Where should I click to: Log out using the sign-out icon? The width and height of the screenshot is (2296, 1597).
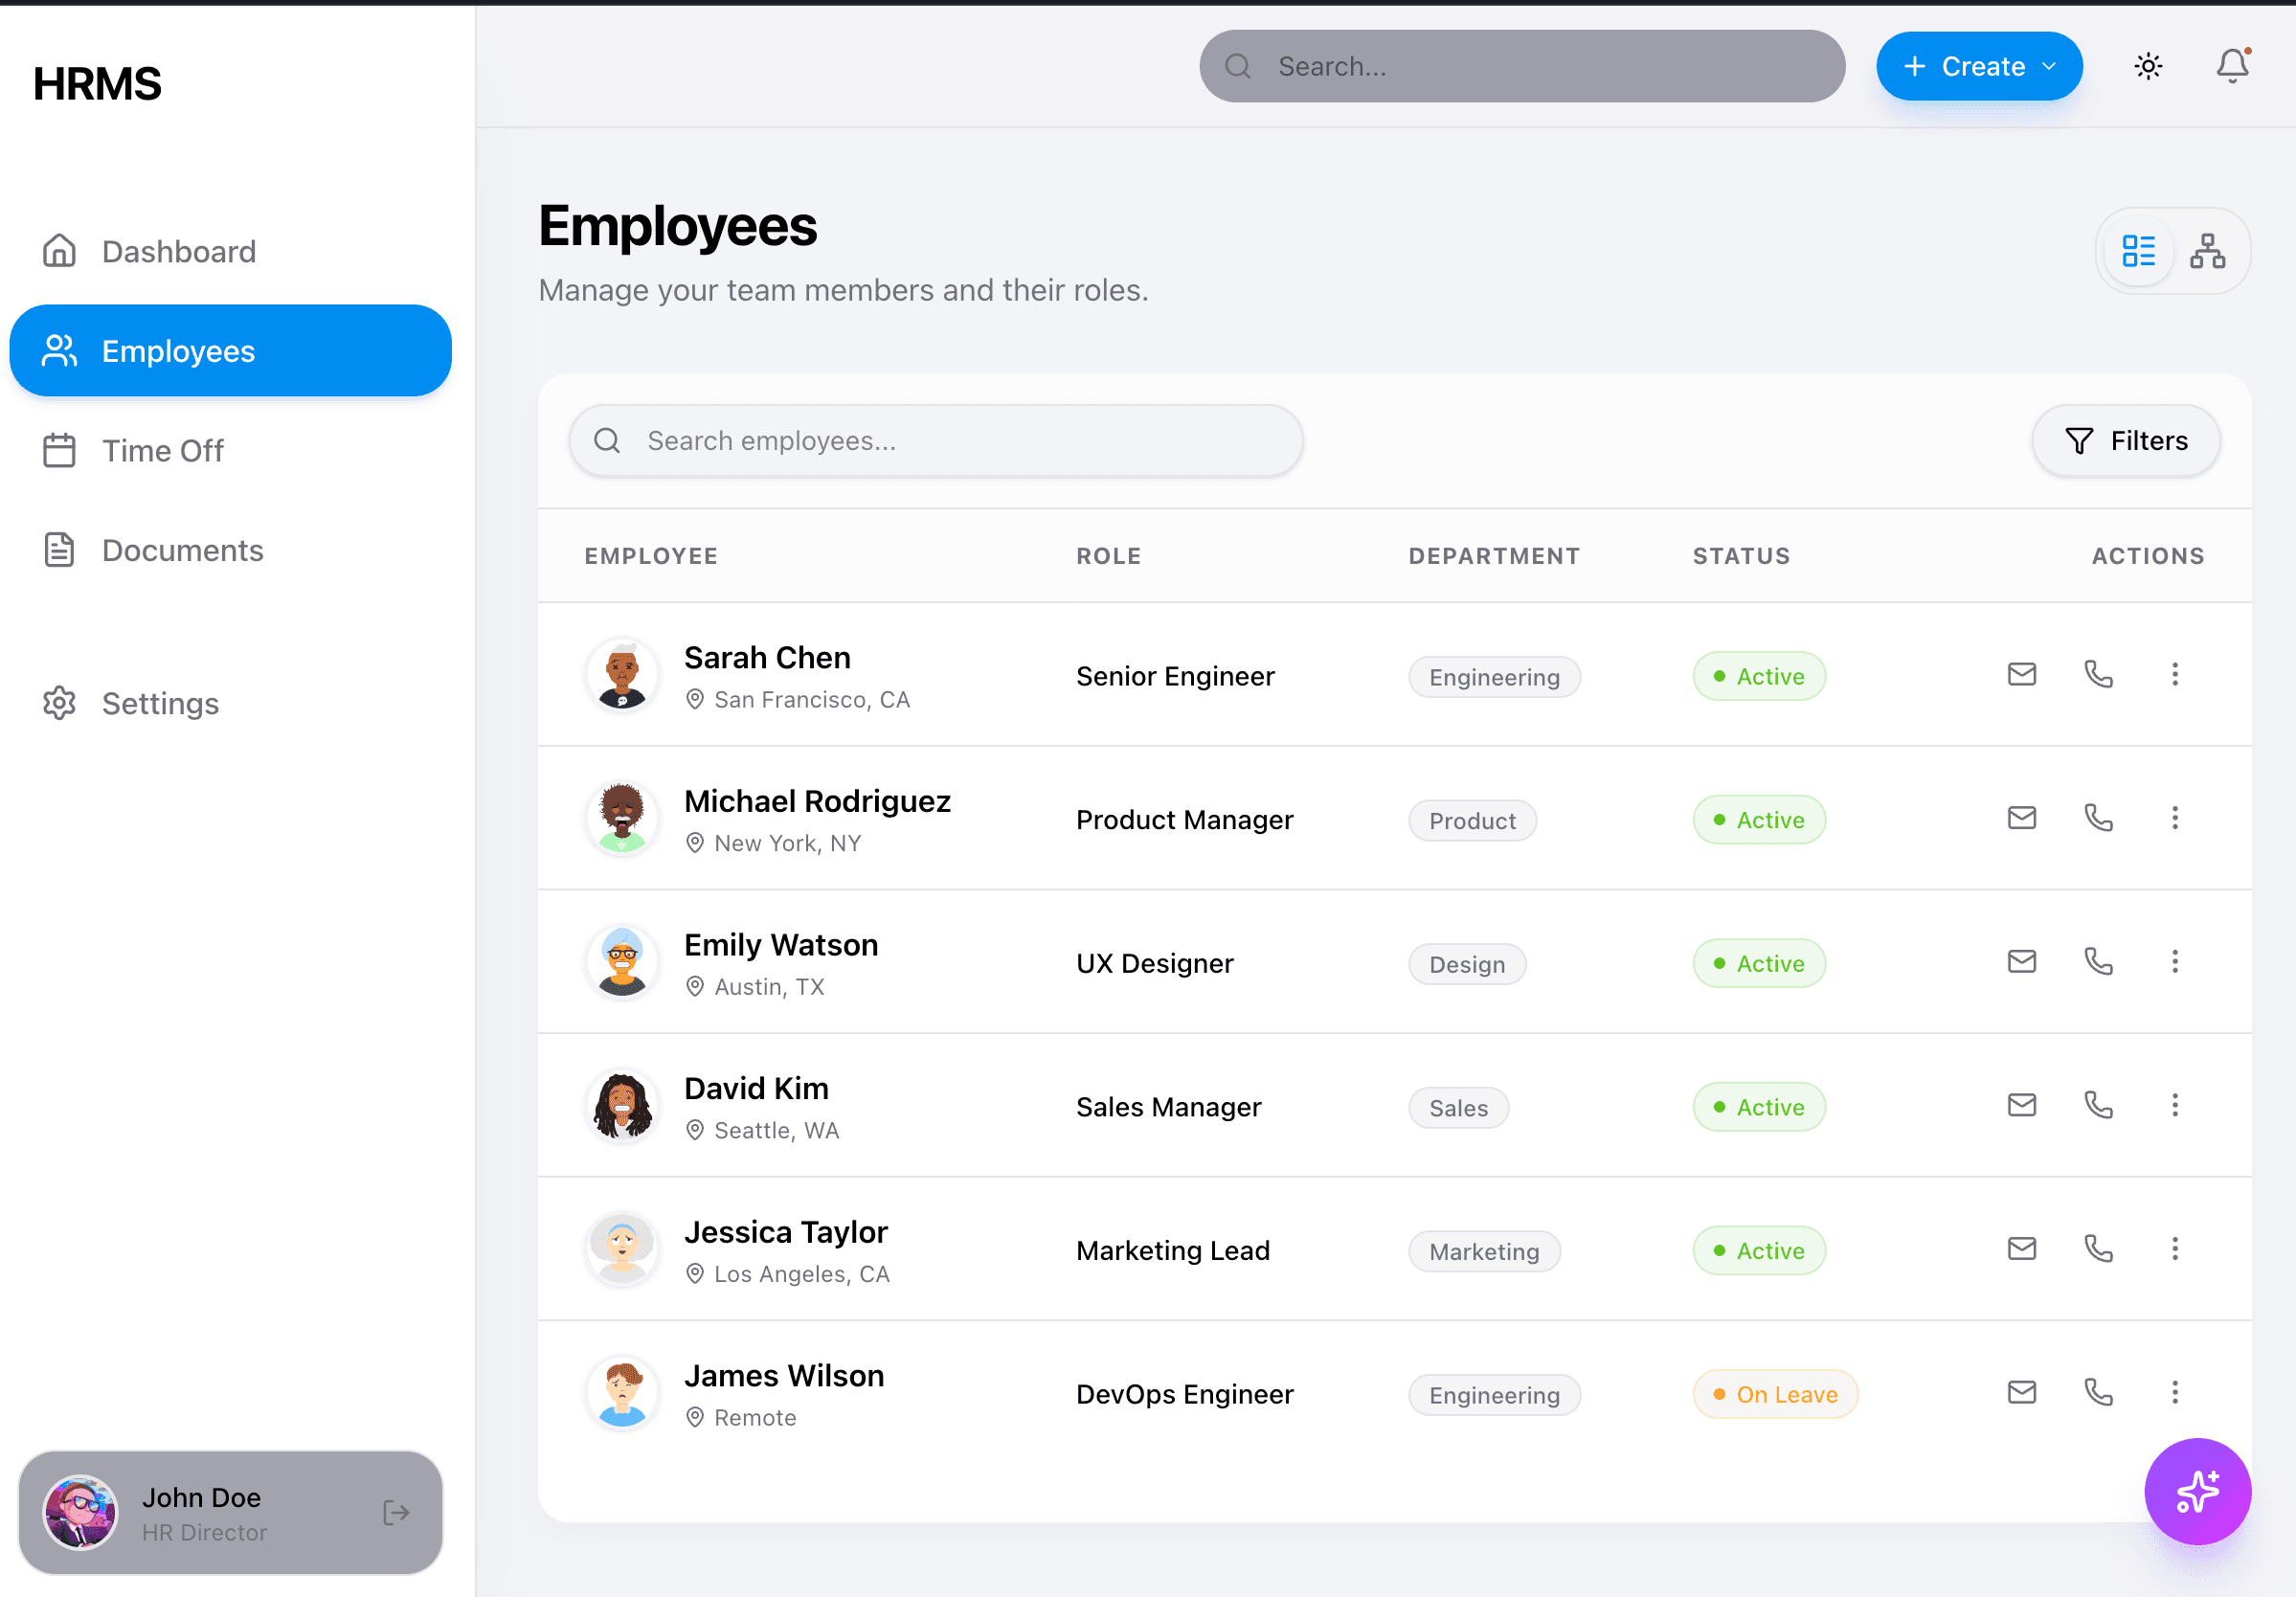395,1512
